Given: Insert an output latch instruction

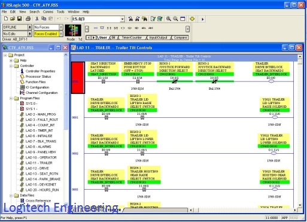Looking at the screenshot, I should (130, 28).
